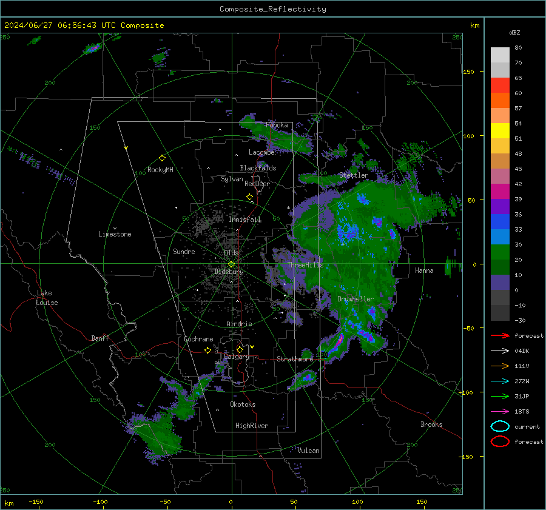Click the yellow diamond marker below RedDeer
546x510 pixels.
pyautogui.click(x=249, y=197)
